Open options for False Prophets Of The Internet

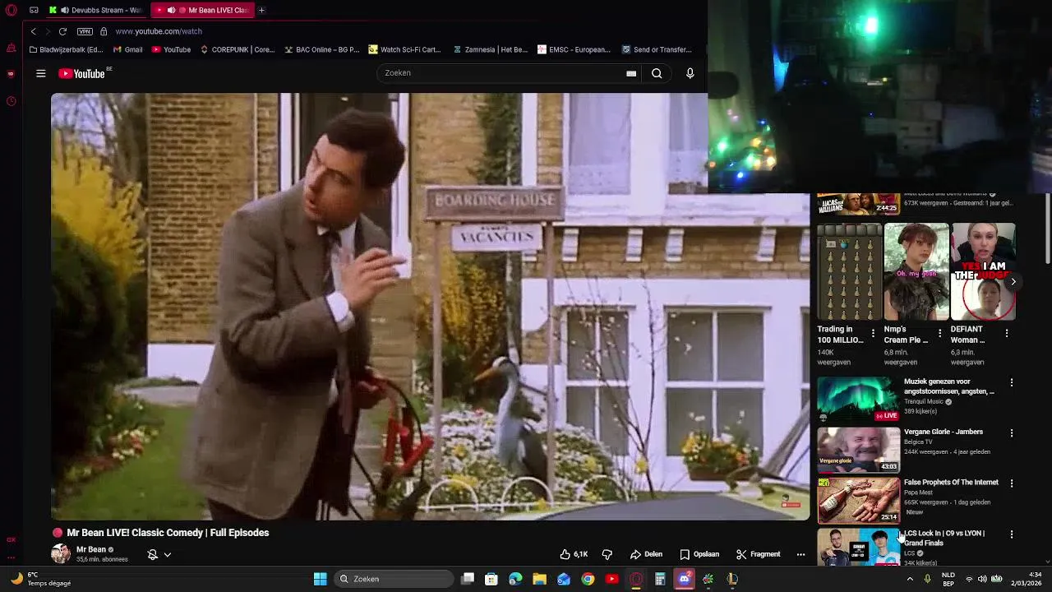[1012, 483]
